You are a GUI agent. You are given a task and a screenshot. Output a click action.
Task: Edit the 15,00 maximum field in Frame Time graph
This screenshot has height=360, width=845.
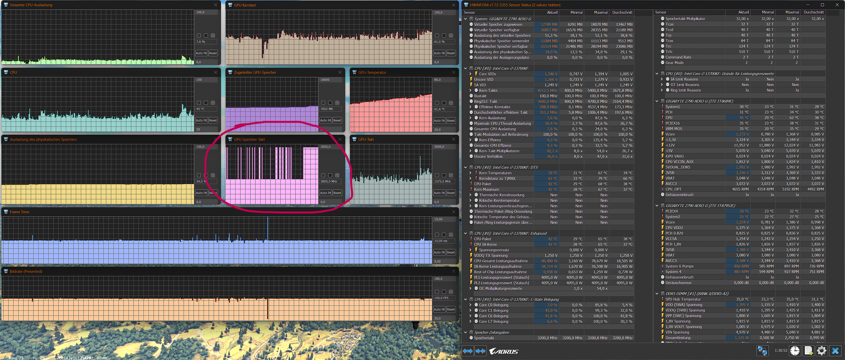[x=444, y=219]
